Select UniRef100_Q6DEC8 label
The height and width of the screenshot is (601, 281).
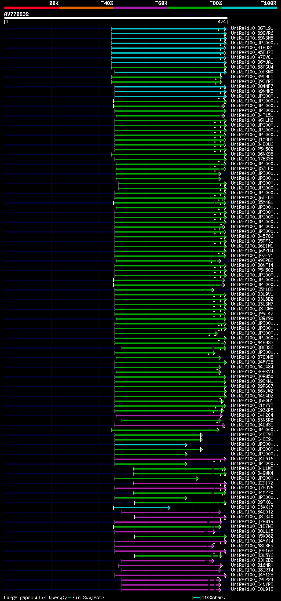coord(253,197)
